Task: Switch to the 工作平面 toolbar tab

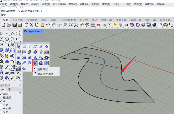Action: (x=17, y=20)
